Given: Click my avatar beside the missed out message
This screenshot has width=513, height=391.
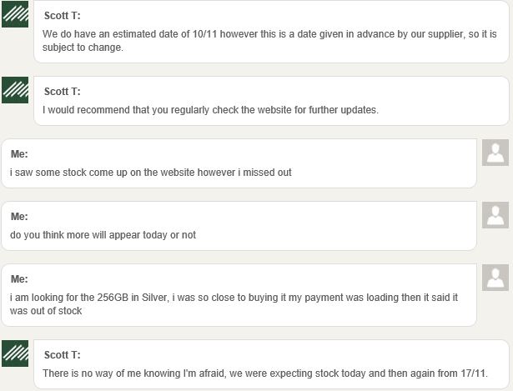Looking at the screenshot, I should click(495, 153).
